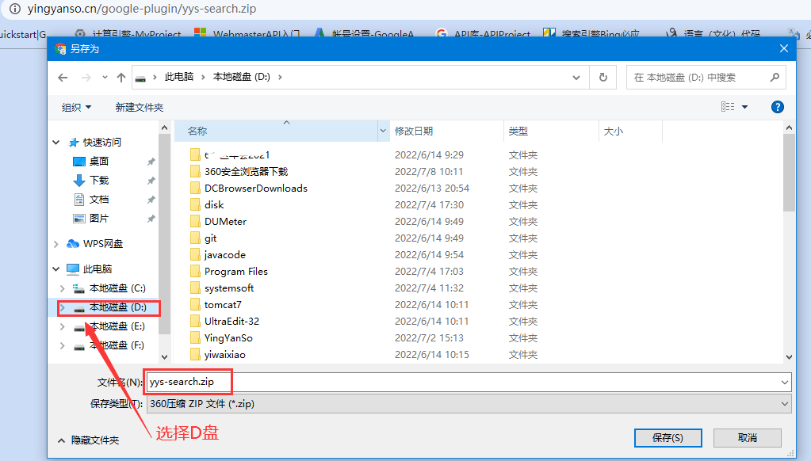Click the 隐藏文件夹 toggle

click(x=87, y=440)
